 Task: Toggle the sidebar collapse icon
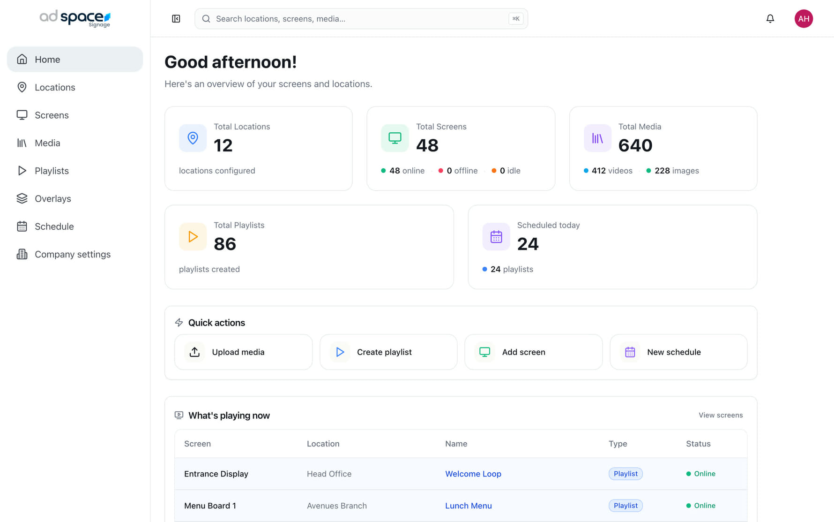click(x=176, y=19)
